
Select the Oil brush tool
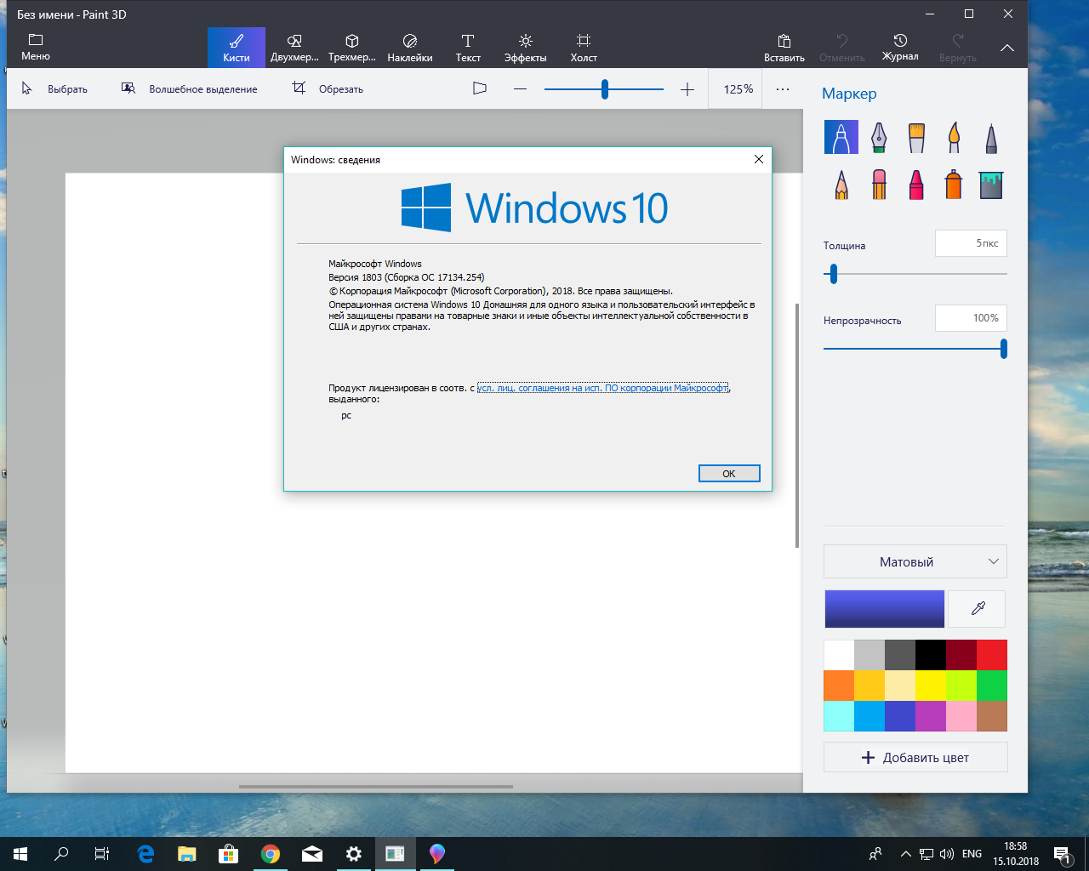click(x=916, y=137)
